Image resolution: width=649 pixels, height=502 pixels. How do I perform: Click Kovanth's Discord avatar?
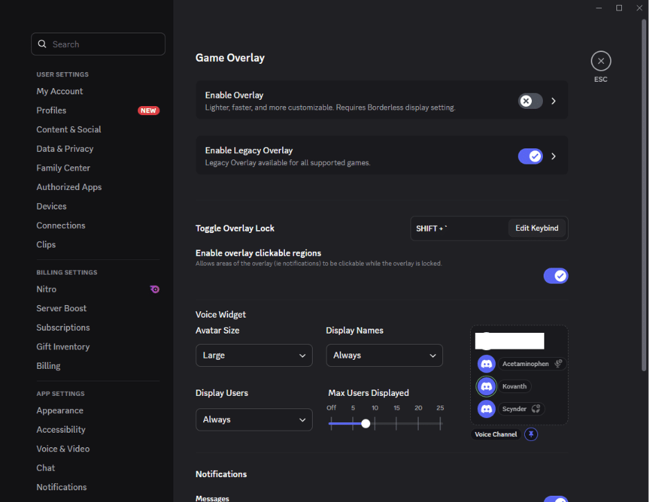pos(486,386)
